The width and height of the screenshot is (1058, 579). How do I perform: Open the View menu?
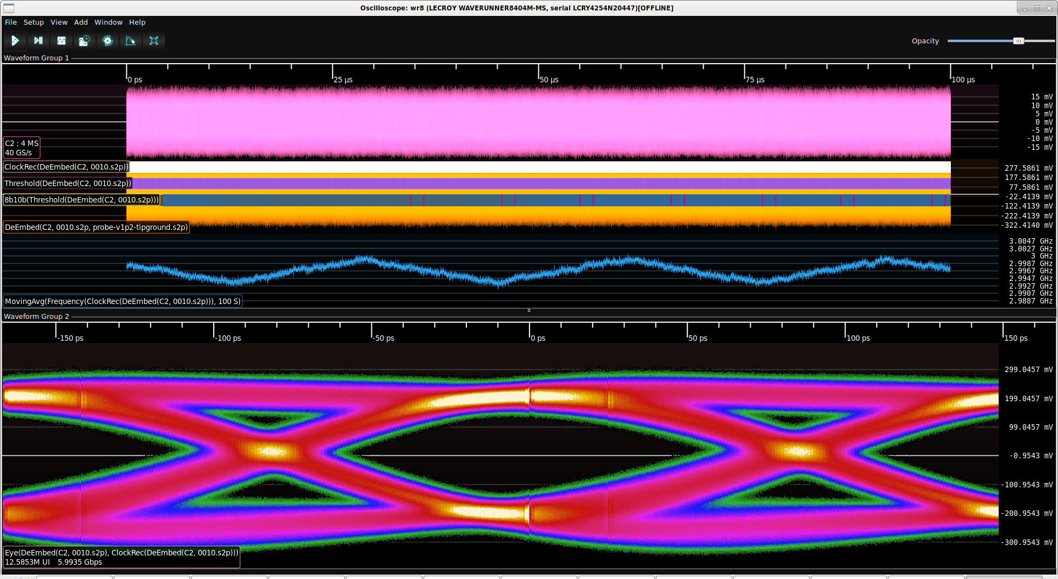(59, 23)
